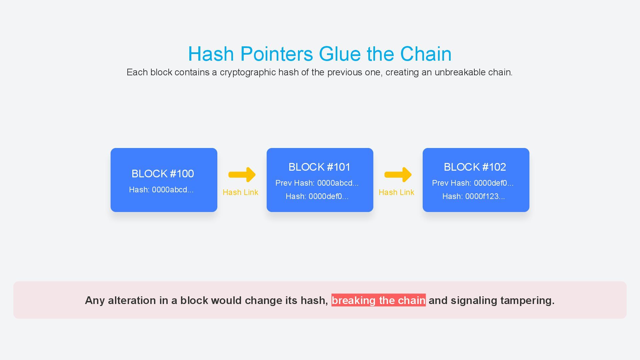Click the first yellow arrow icon
The width and height of the screenshot is (640, 360).
click(242, 175)
